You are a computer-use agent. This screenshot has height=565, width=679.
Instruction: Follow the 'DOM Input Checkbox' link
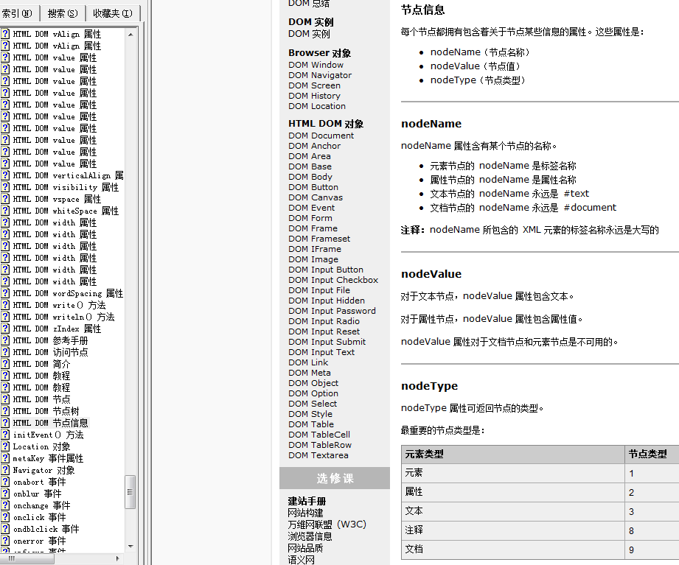point(333,281)
